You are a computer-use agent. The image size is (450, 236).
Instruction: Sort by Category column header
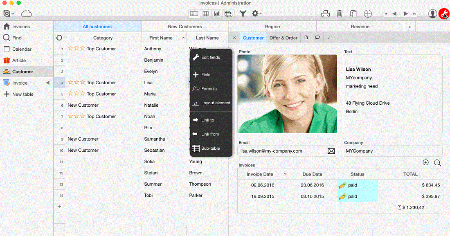103,38
